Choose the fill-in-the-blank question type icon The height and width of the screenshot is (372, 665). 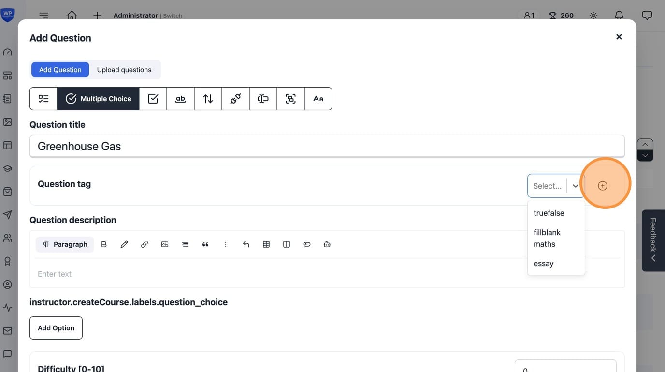click(180, 99)
